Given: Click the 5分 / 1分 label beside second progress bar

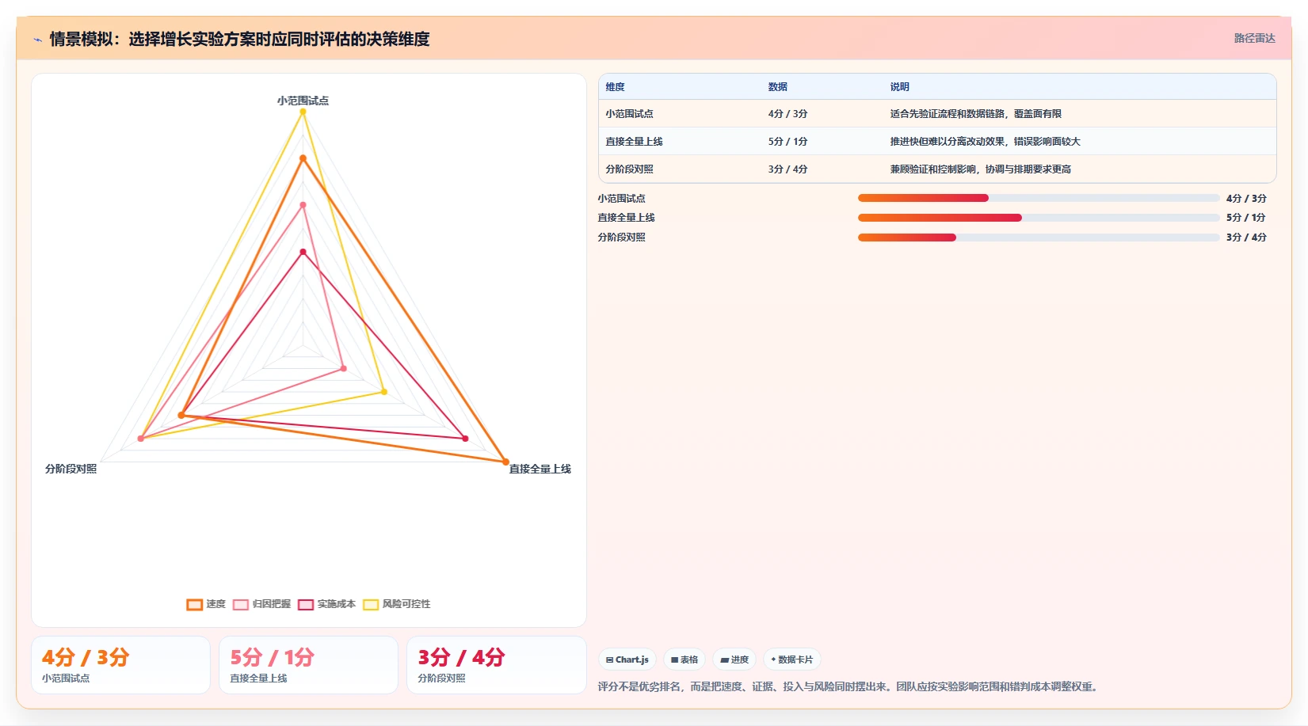Looking at the screenshot, I should click(x=1246, y=218).
